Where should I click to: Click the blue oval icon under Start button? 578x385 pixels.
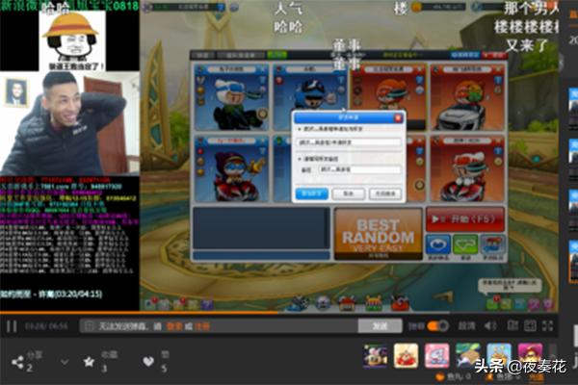438,244
